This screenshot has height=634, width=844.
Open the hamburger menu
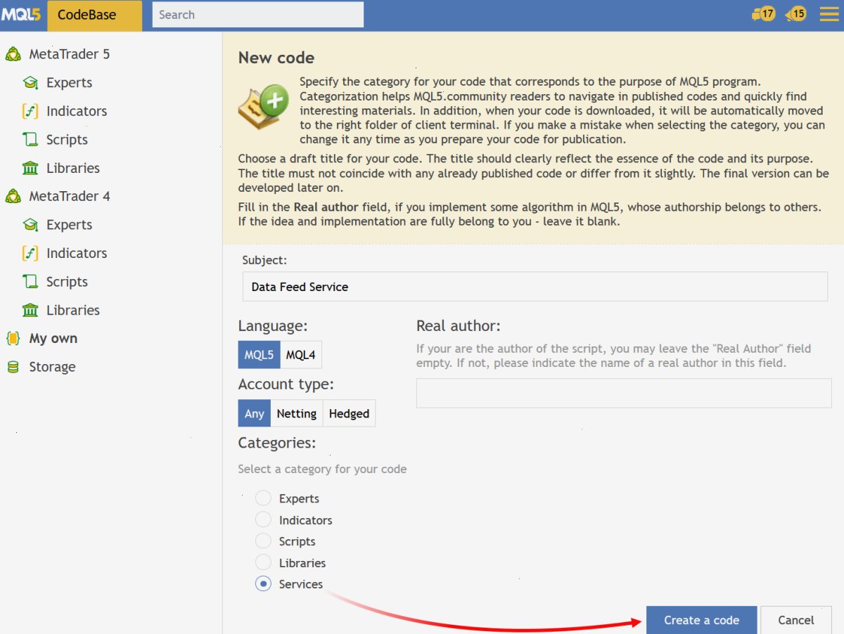(829, 13)
